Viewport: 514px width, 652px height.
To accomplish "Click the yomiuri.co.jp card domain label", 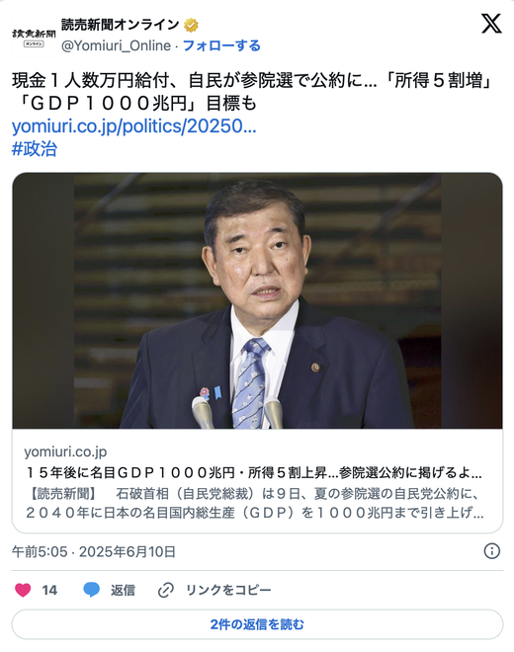I will tap(65, 451).
